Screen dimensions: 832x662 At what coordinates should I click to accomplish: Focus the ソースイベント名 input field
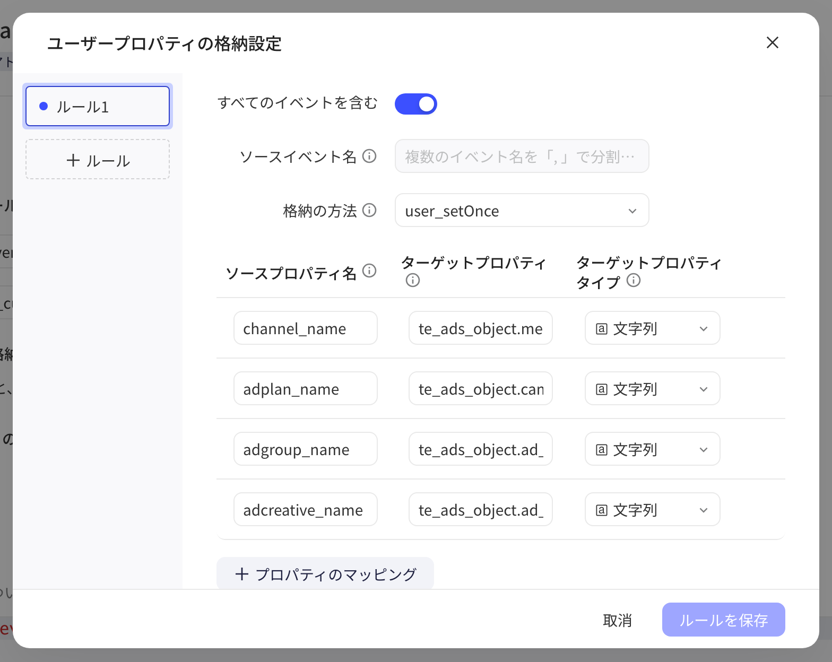(x=522, y=156)
